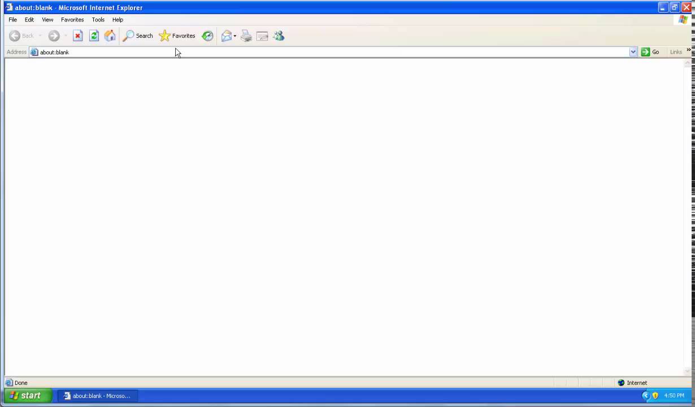This screenshot has width=695, height=407.
Task: Expand the Links toolbar chevron
Action: (x=689, y=50)
